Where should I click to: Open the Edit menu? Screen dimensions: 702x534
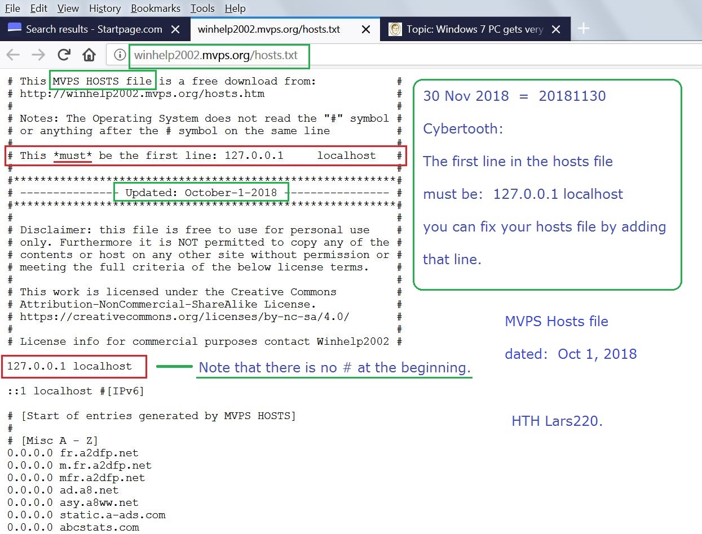(x=39, y=8)
